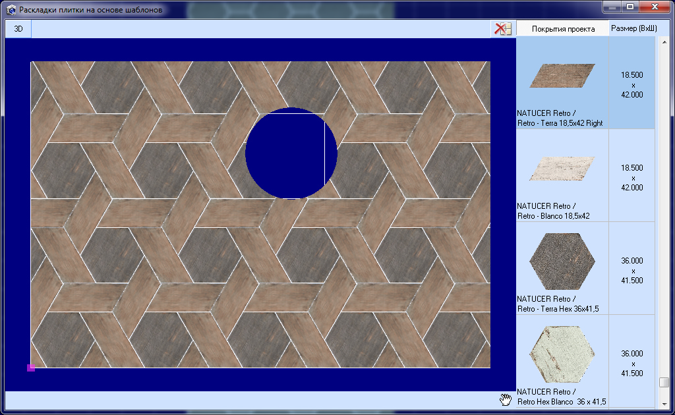Select the hand pan tool

click(x=506, y=399)
